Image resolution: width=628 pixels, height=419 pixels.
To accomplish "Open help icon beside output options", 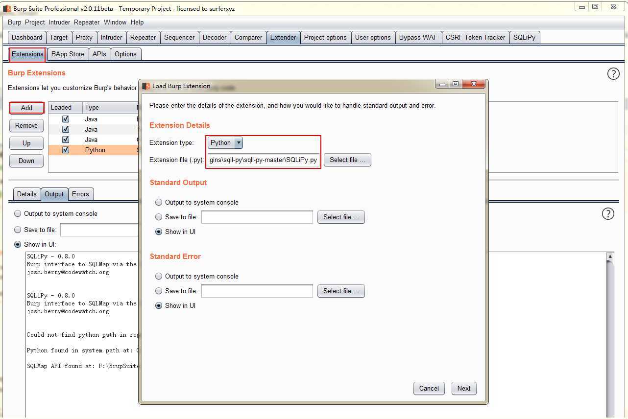I will (608, 214).
